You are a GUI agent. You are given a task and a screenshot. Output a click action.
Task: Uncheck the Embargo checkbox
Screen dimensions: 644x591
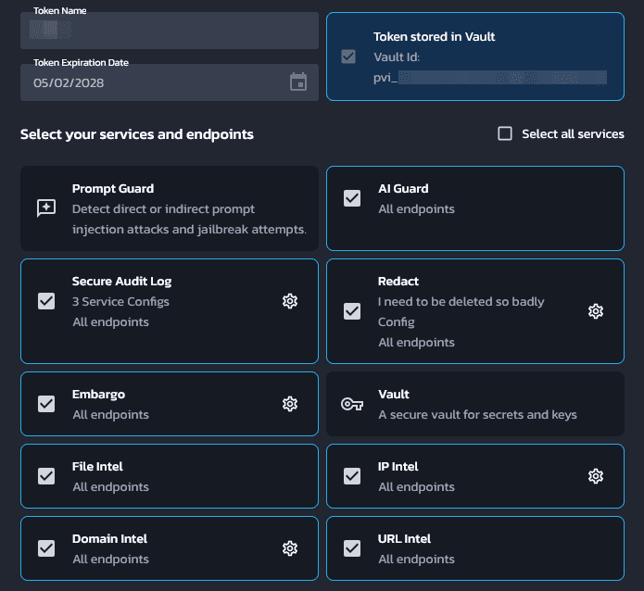(x=46, y=404)
